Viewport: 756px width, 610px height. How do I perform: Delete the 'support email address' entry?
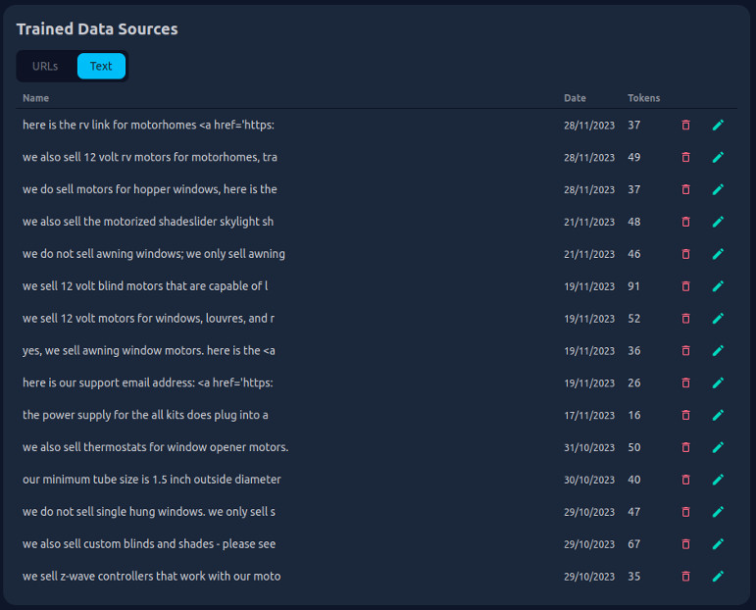685,382
